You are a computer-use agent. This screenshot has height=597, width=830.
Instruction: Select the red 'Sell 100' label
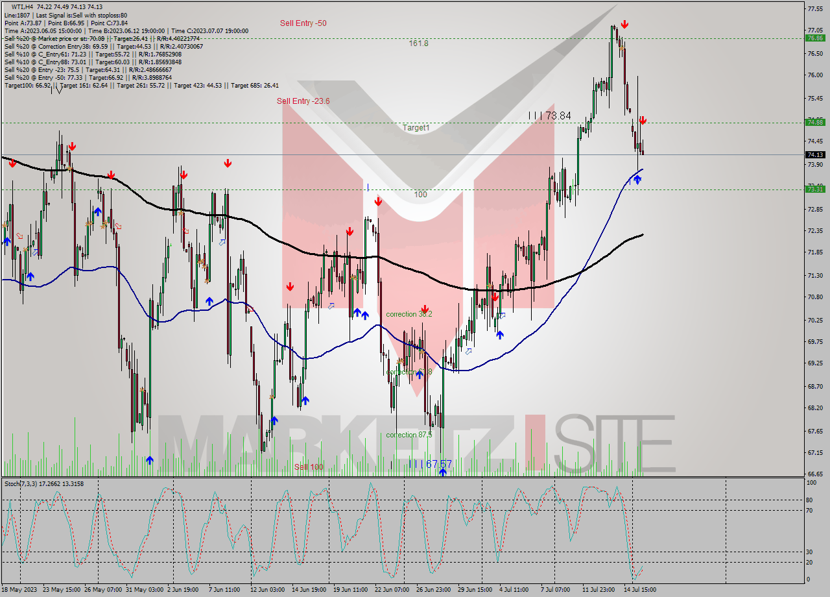click(309, 467)
